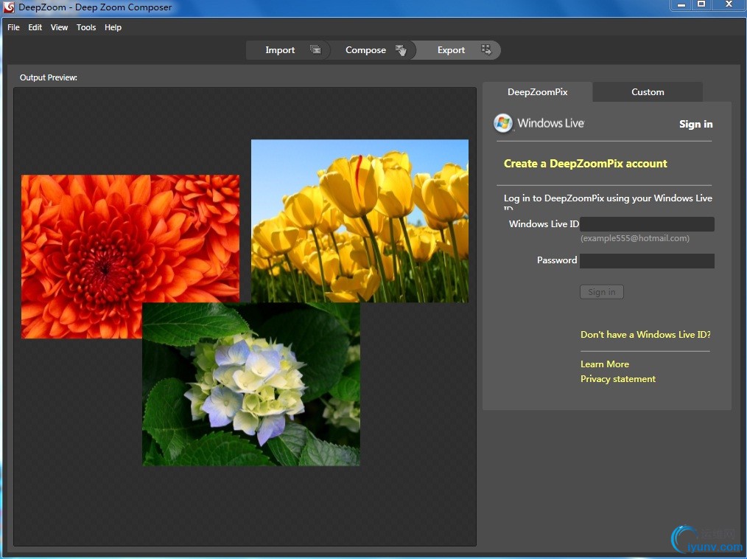Focus the Windows Live ID field
This screenshot has width=747, height=559.
point(647,224)
